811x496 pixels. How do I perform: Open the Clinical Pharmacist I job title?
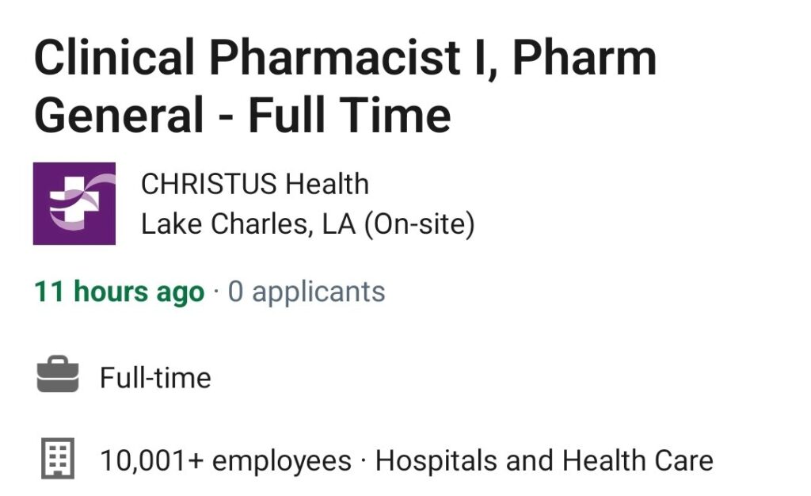(345, 86)
